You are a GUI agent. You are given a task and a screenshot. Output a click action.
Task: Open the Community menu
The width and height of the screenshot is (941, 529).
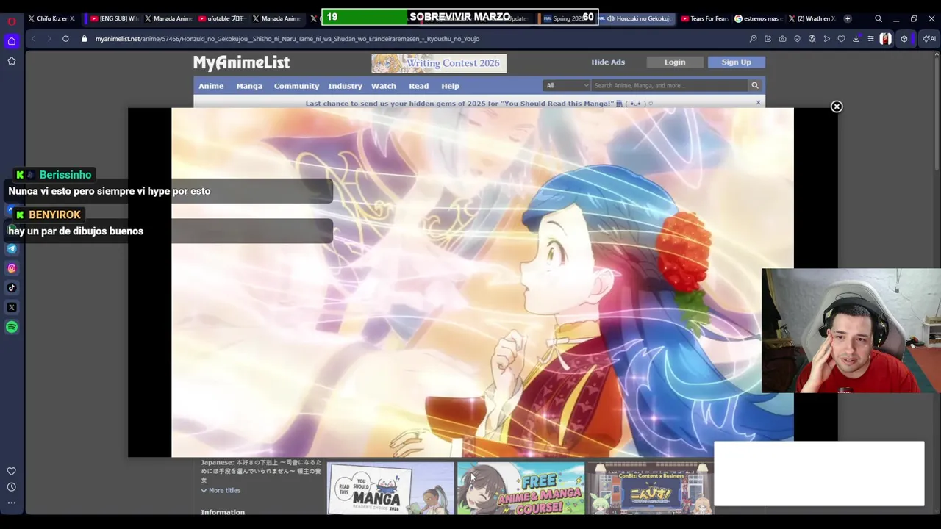pyautogui.click(x=296, y=86)
